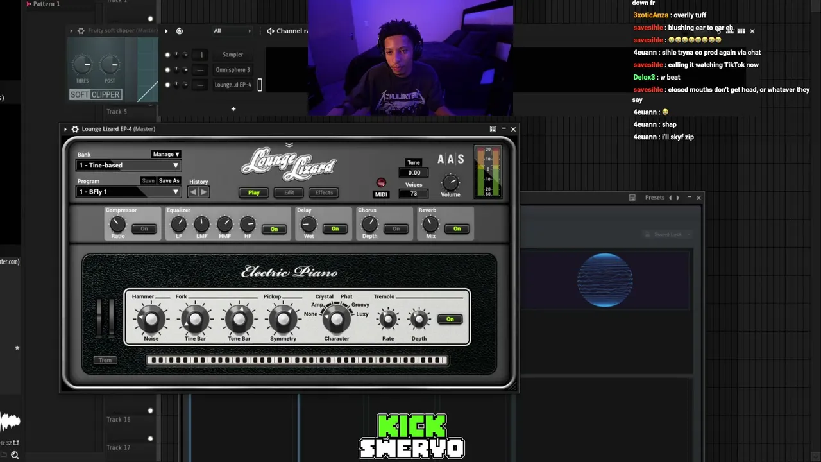Screen dimensions: 821x462
Task: Click the on-screen keyboard strip
Action: point(297,360)
